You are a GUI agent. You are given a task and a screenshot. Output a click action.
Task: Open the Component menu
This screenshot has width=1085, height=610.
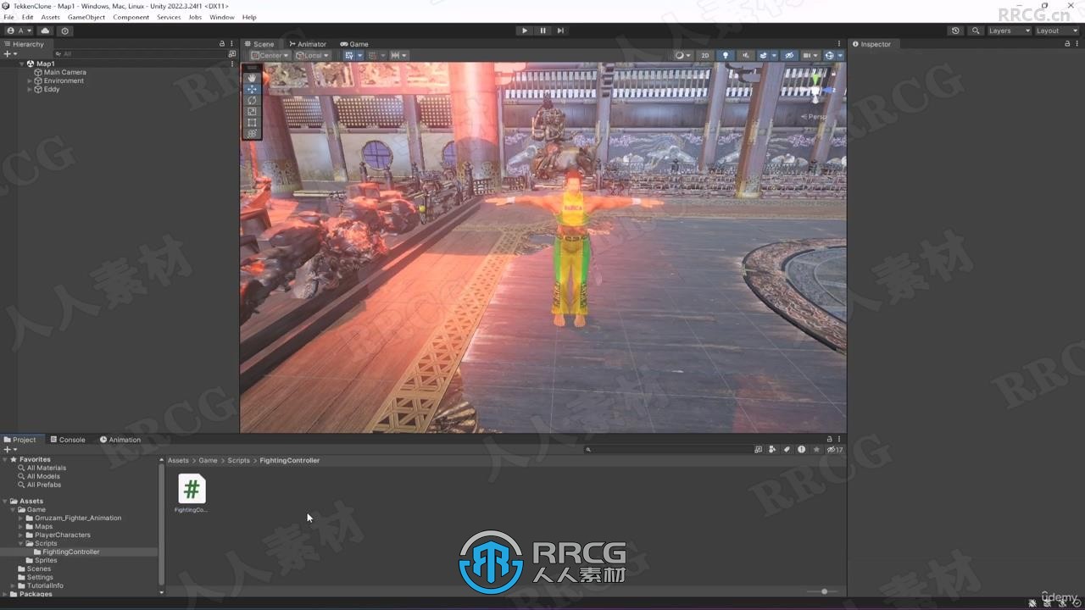[x=131, y=17]
